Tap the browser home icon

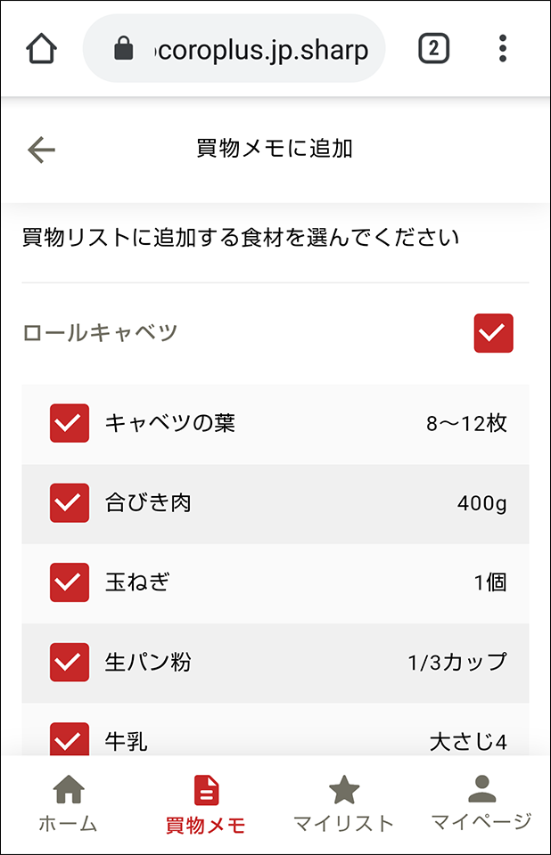35,50
